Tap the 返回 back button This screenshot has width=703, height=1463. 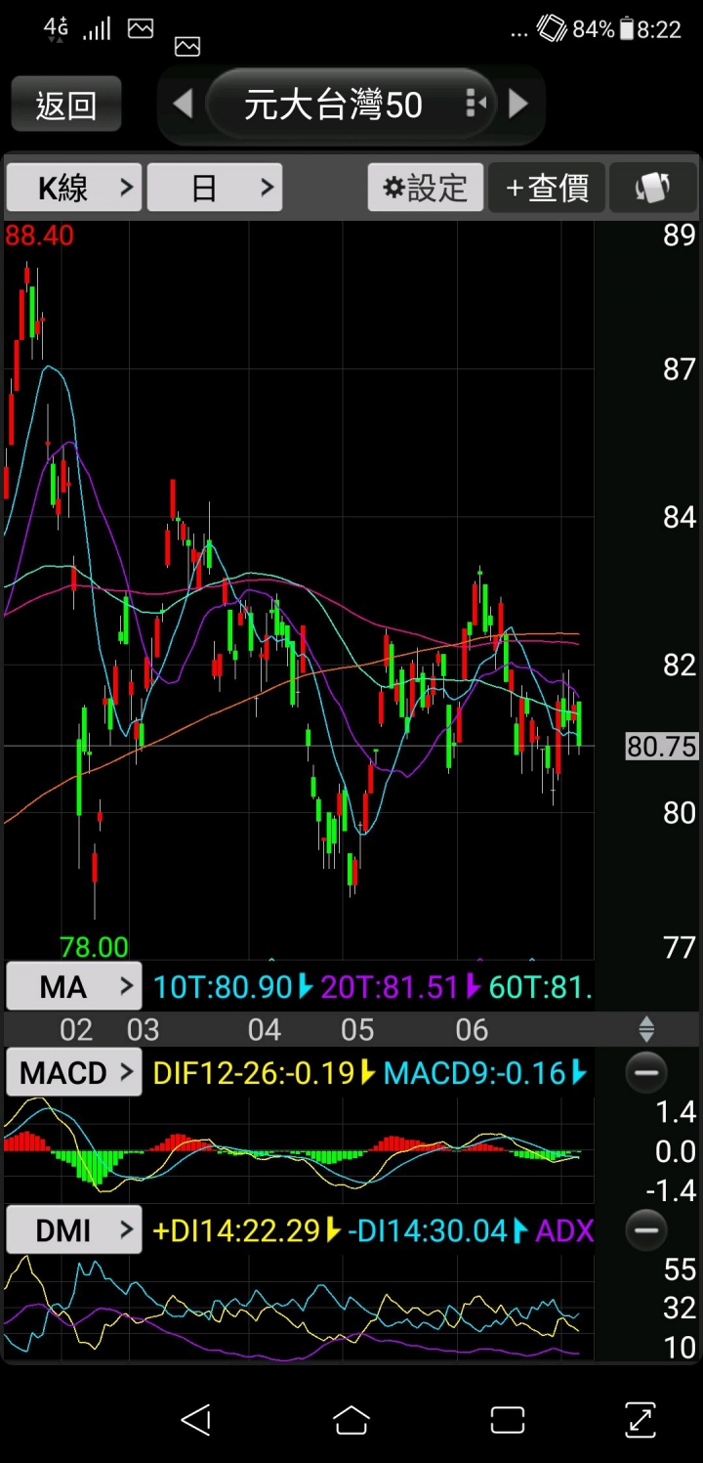[x=66, y=104]
